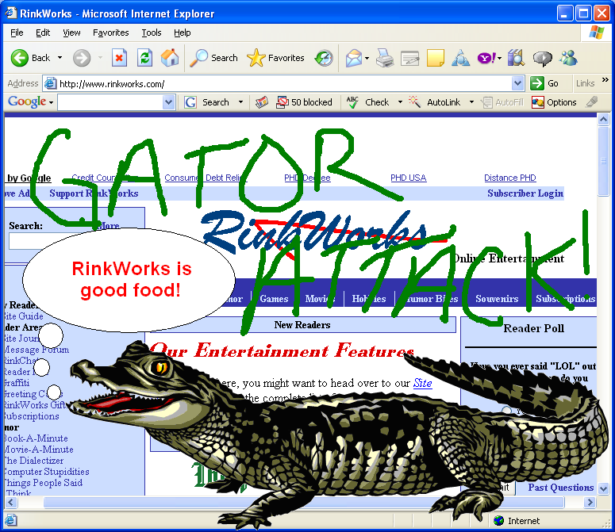Open the Book-A-Minute sidebar link
The height and width of the screenshot is (532, 615).
click(x=36, y=438)
